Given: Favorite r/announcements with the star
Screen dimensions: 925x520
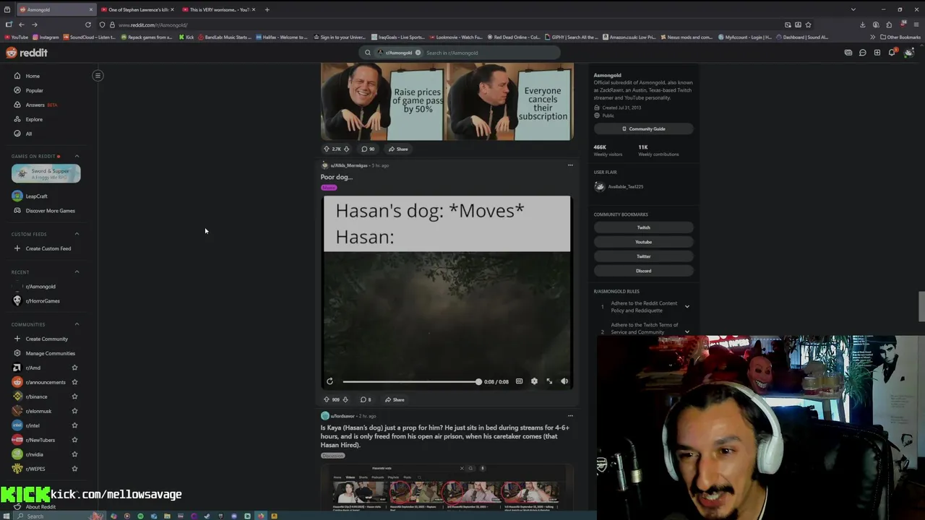Looking at the screenshot, I should (74, 382).
